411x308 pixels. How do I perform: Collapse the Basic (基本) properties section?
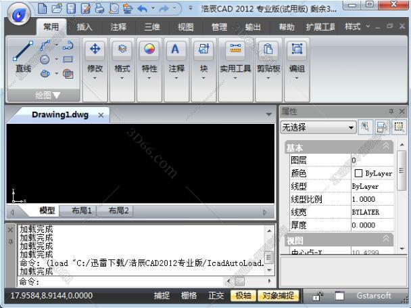tap(386, 146)
